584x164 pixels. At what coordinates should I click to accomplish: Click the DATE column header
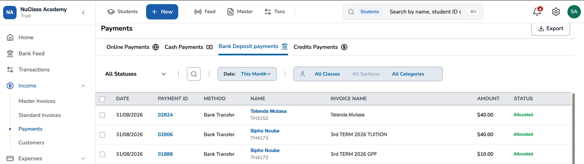tap(122, 99)
